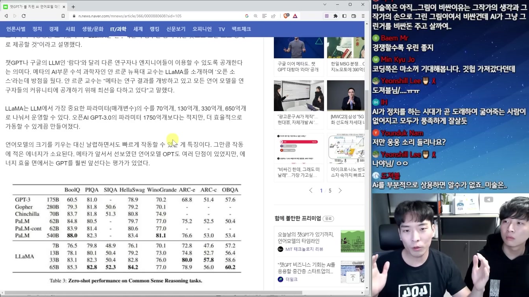Click the MIT 테크놀로지 리뷰 round logo icon

pos(280,249)
